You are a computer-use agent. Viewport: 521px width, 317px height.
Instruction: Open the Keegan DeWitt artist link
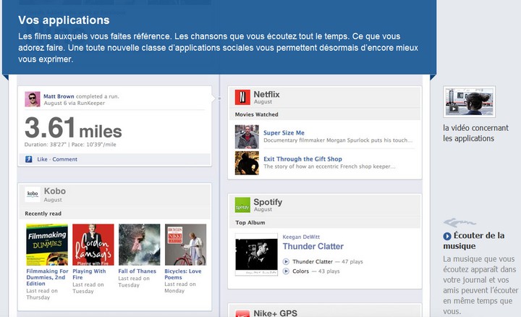301,237
